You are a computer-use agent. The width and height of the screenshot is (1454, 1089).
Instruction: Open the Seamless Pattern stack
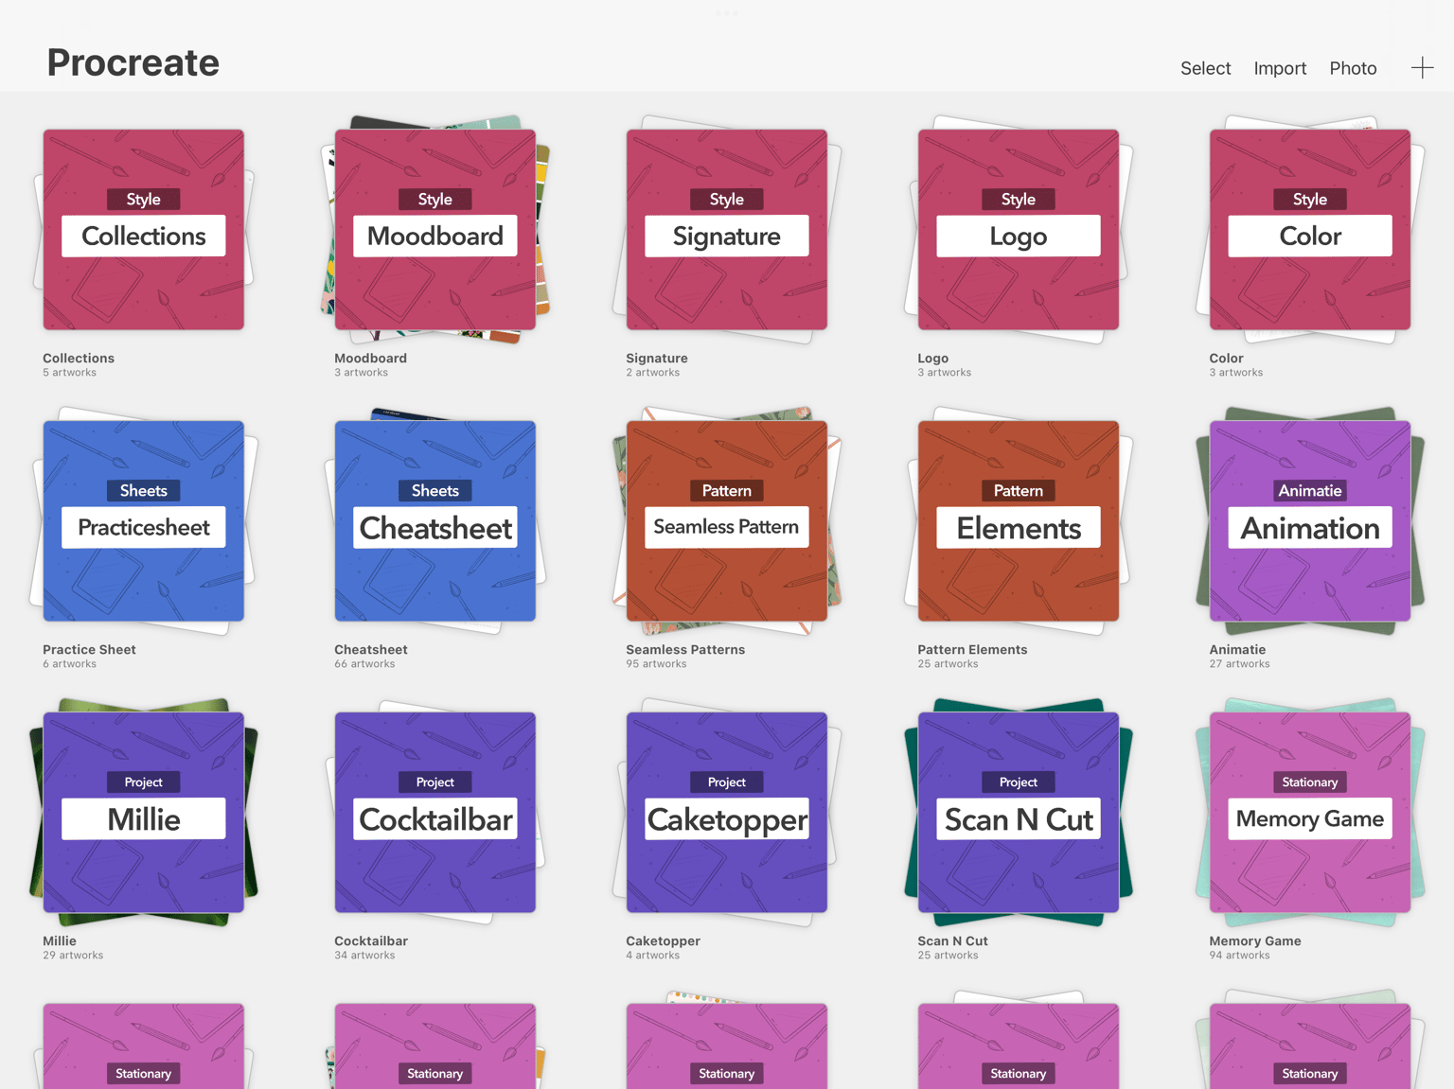727,521
